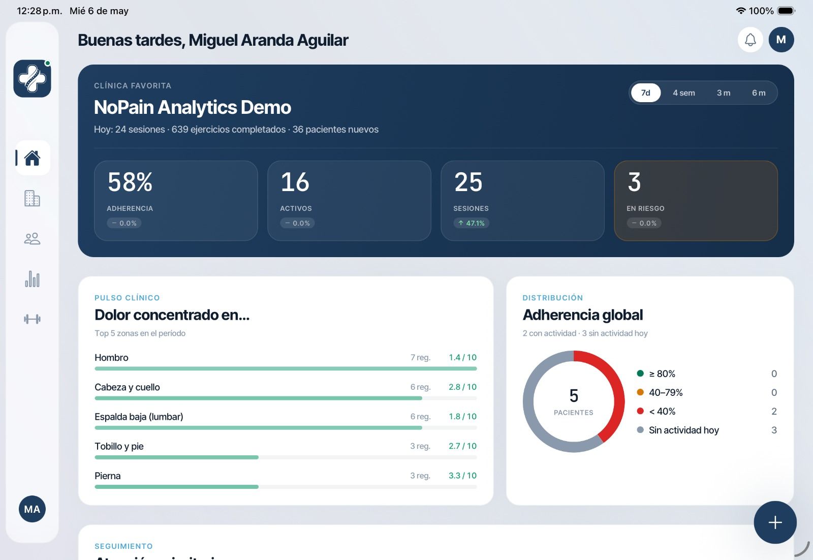Select the 3 m period tab

point(724,92)
